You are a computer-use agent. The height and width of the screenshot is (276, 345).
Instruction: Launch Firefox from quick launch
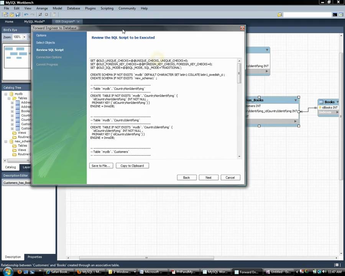click(x=20, y=272)
